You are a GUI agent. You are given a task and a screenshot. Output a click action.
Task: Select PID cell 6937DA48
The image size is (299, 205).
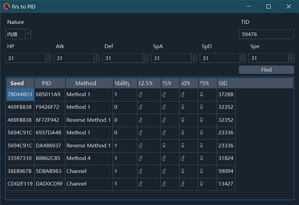click(x=50, y=133)
